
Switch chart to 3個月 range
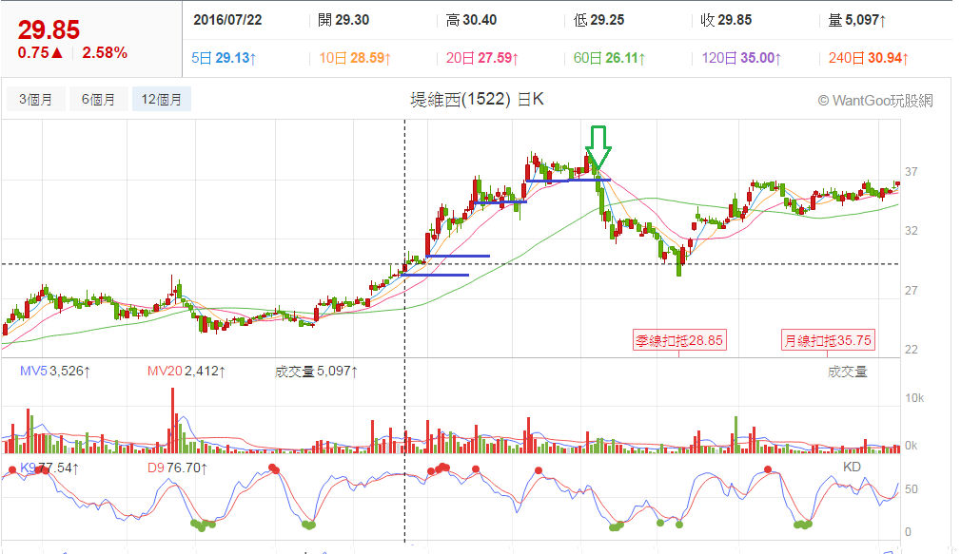[x=35, y=99]
